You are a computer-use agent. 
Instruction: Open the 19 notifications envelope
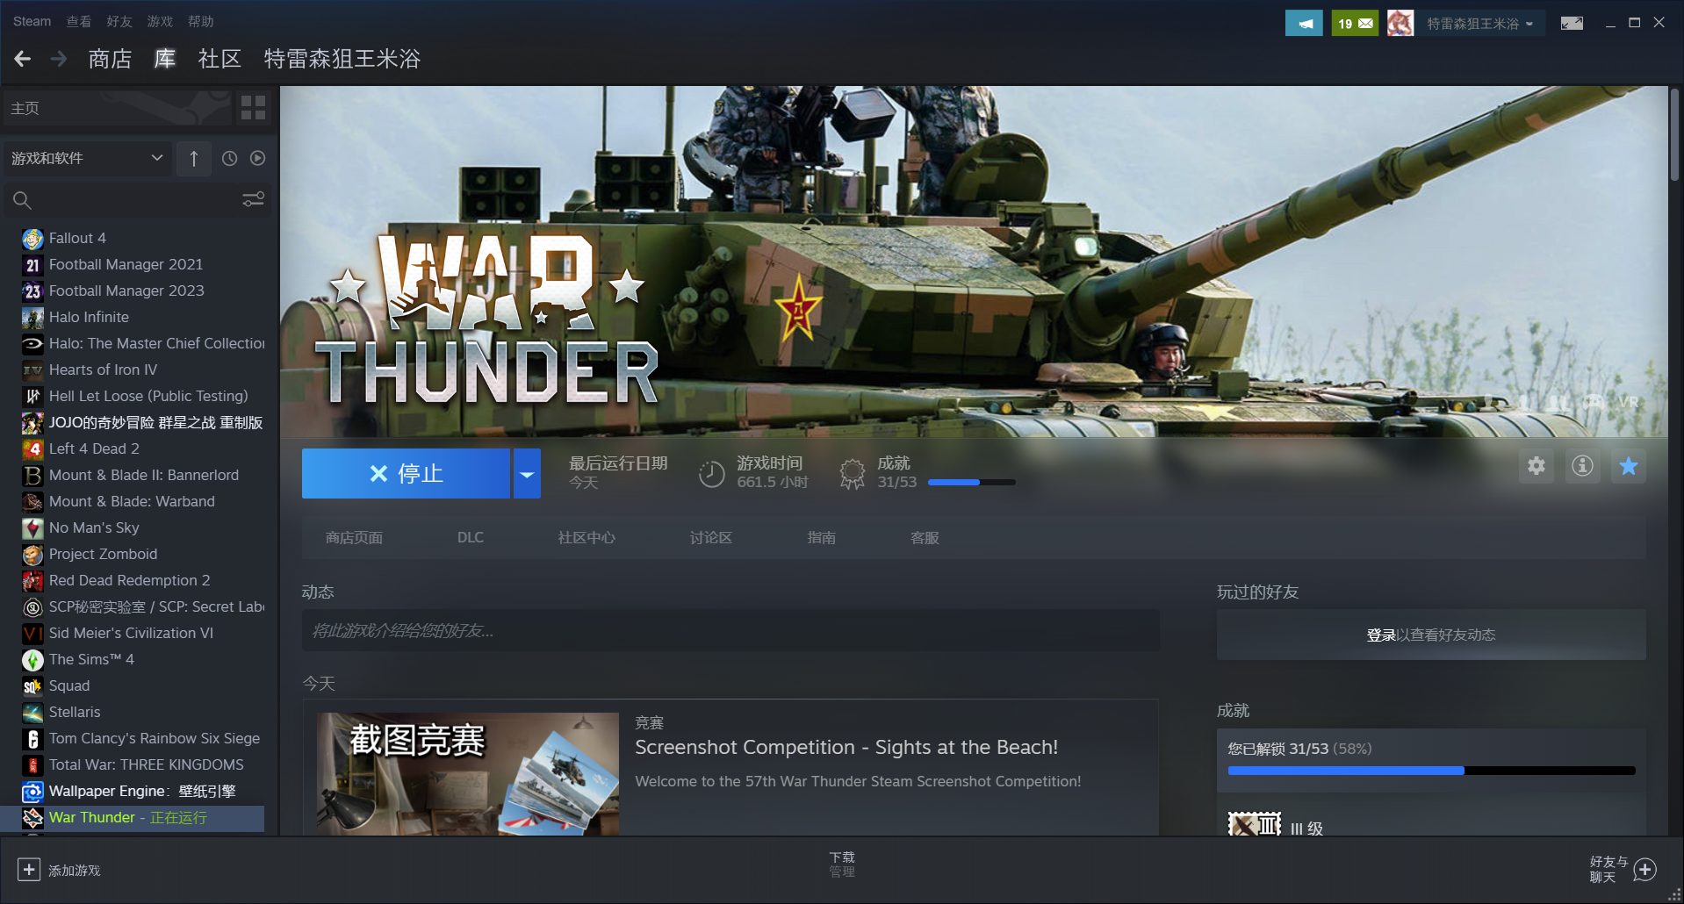coord(1355,24)
